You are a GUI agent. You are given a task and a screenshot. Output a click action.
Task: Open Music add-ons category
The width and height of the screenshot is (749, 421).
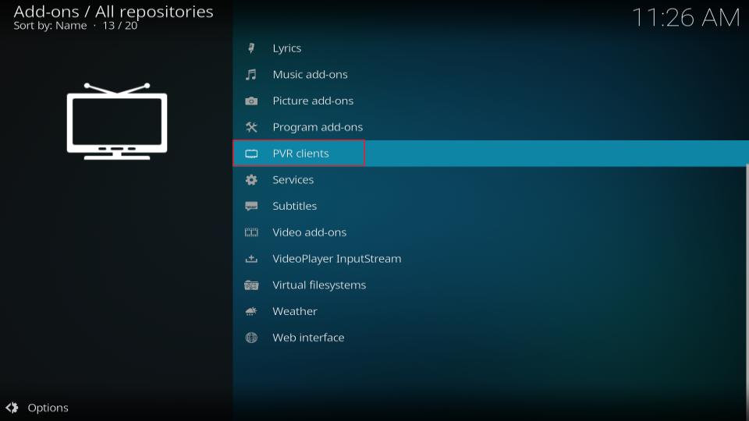[x=489, y=75]
